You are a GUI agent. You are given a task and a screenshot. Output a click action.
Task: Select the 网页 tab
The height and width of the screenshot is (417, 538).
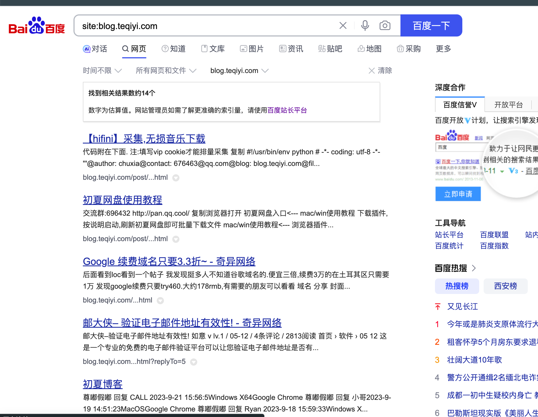pos(134,49)
